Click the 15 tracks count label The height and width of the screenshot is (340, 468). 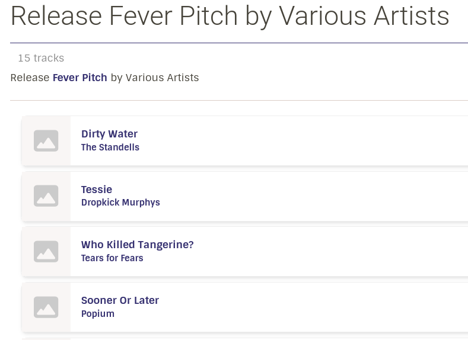(41, 58)
